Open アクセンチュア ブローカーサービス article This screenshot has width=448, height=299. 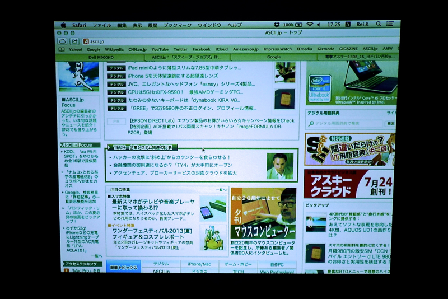(175, 173)
